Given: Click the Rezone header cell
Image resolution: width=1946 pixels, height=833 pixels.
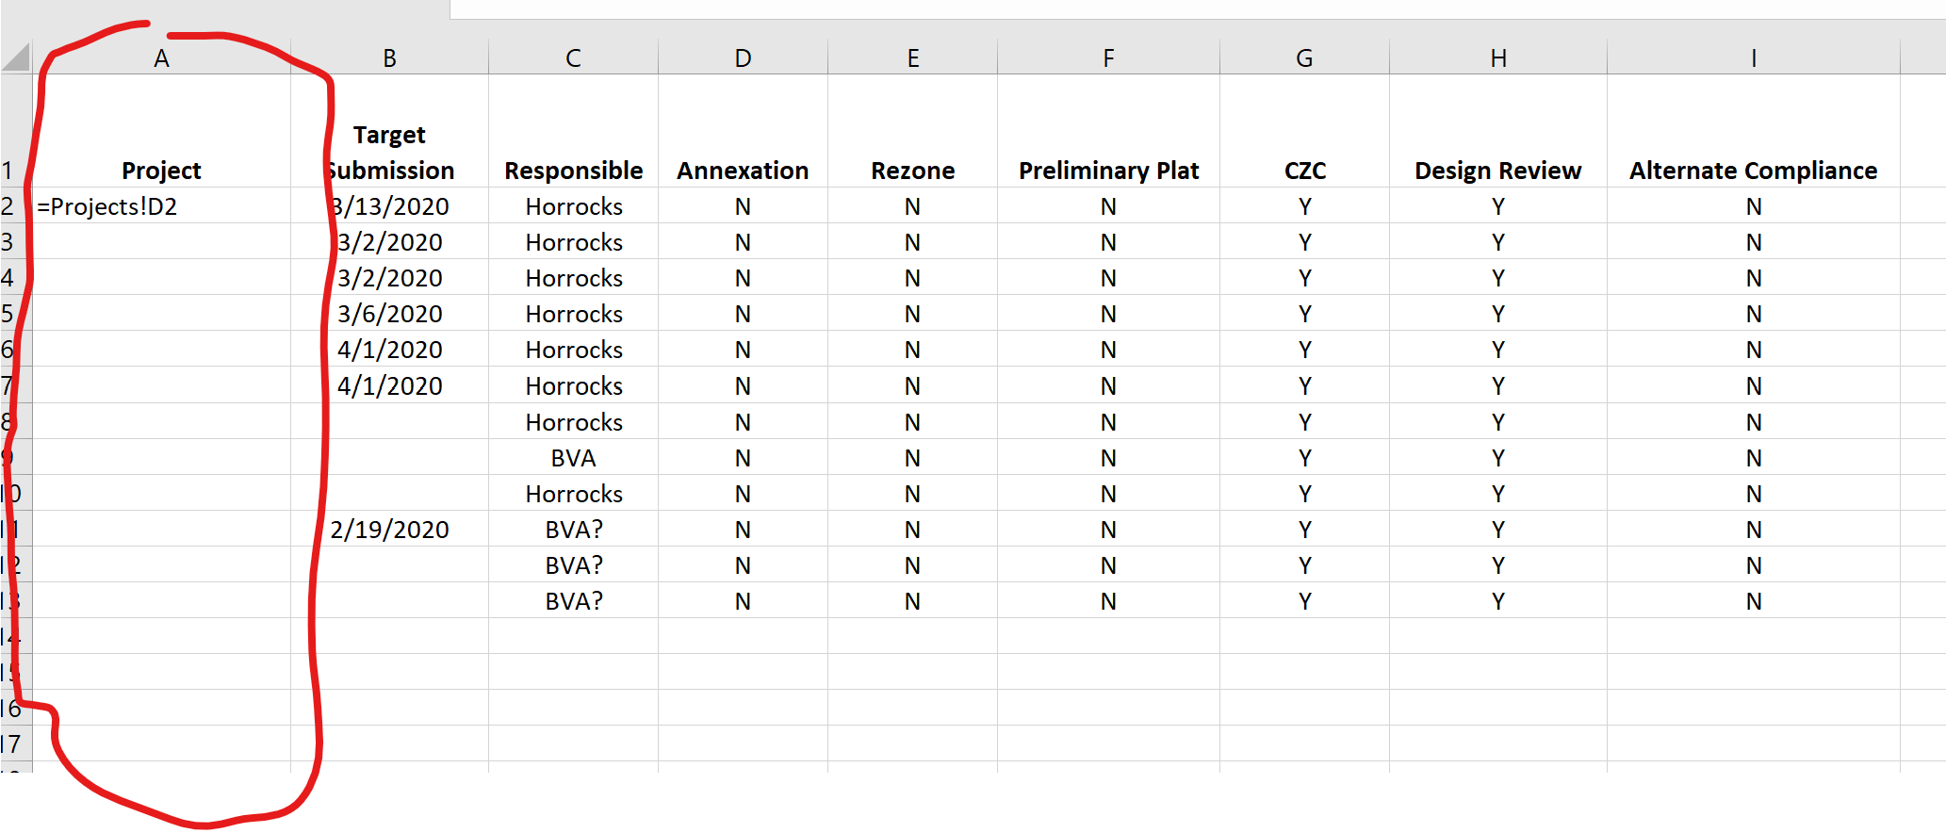Looking at the screenshot, I should tap(912, 131).
